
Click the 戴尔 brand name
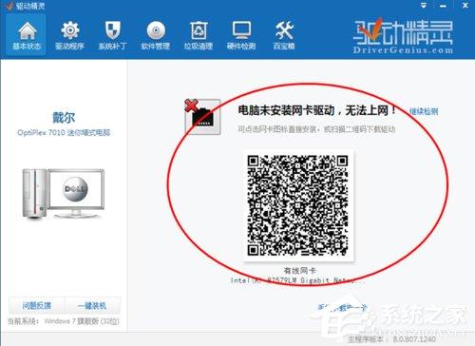click(64, 118)
